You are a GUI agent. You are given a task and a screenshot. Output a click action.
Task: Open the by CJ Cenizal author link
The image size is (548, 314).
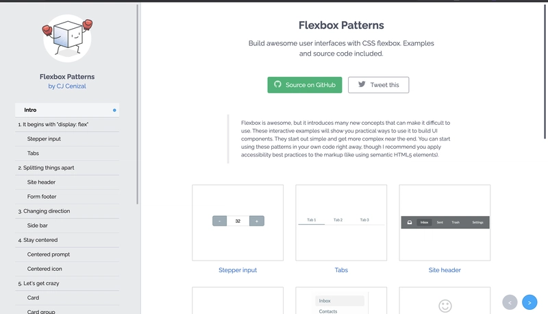click(67, 86)
